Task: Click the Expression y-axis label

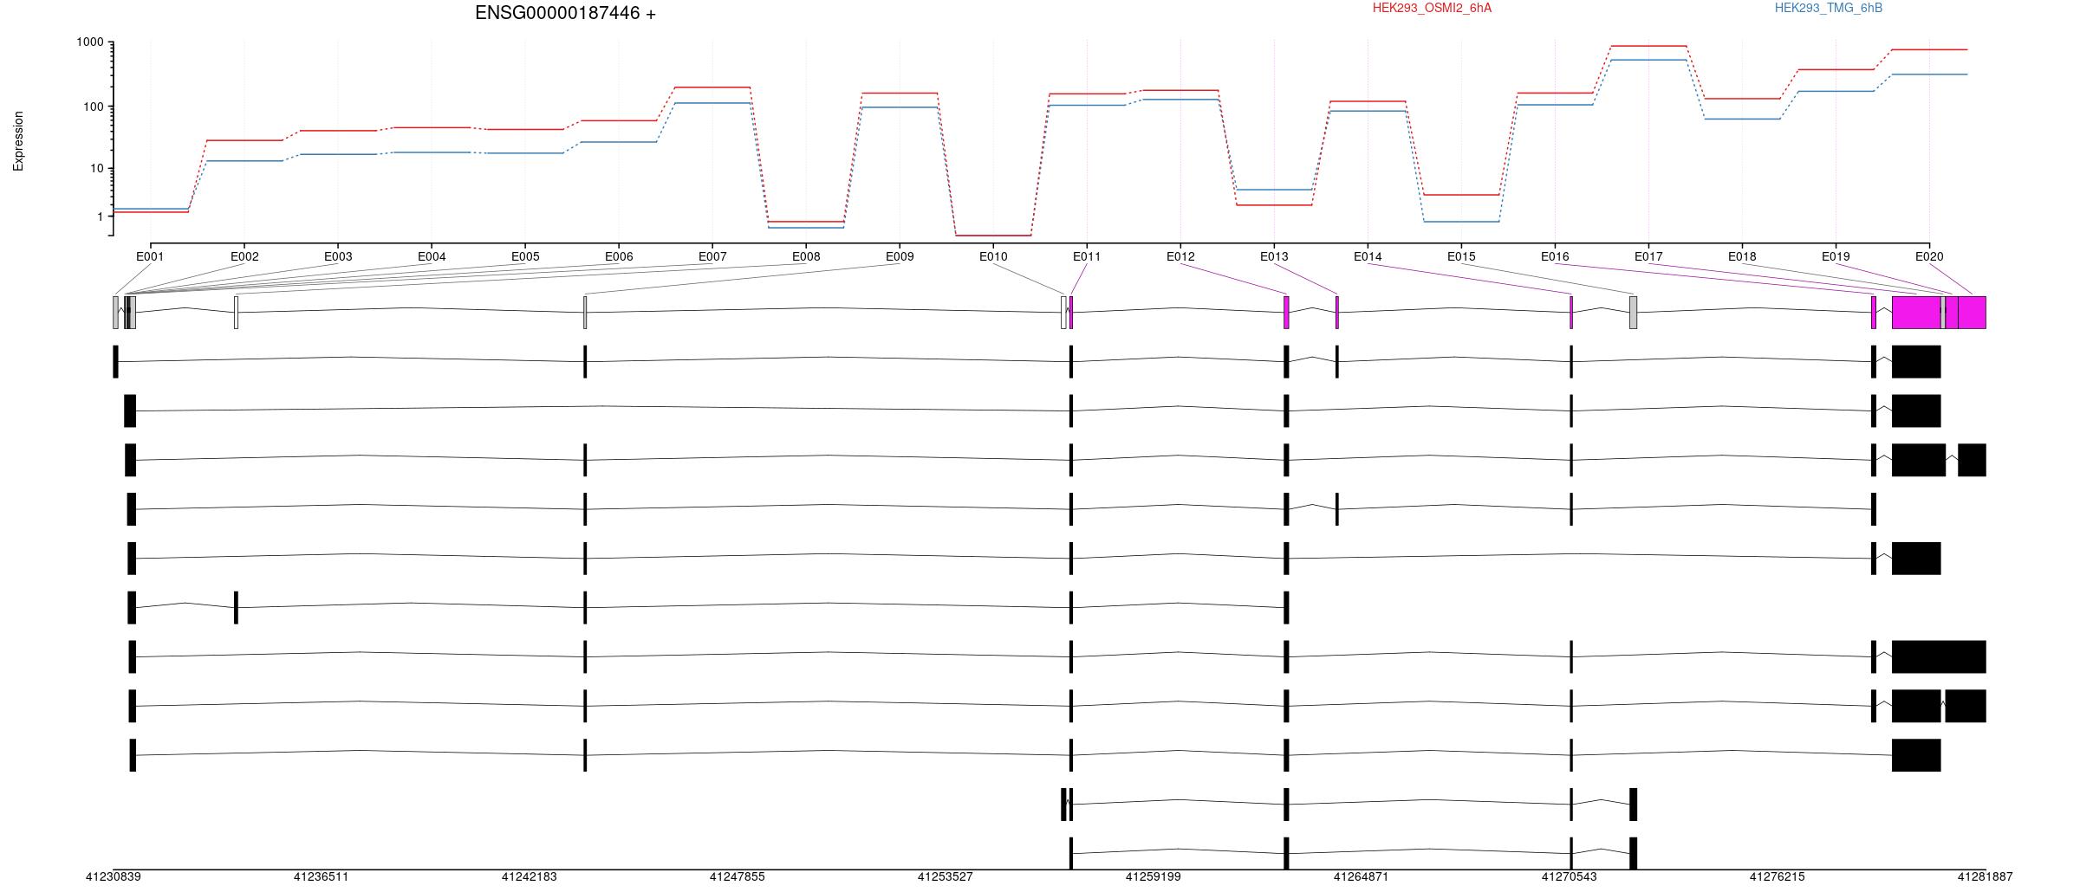Action: 18,141
